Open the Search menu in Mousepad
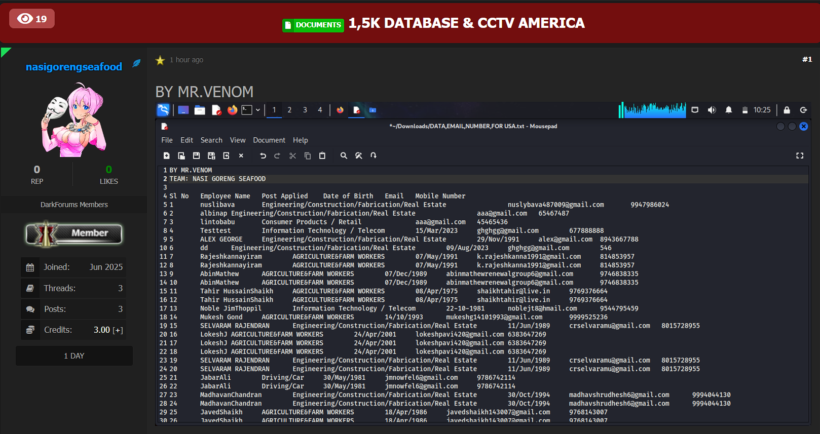 [x=211, y=140]
